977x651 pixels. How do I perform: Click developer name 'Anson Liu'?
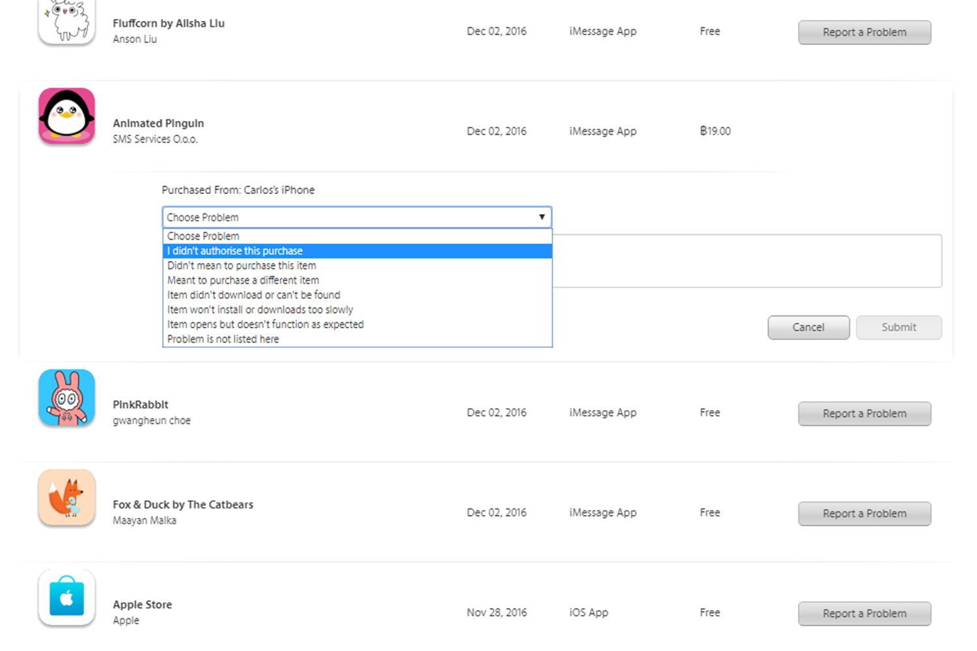[135, 39]
